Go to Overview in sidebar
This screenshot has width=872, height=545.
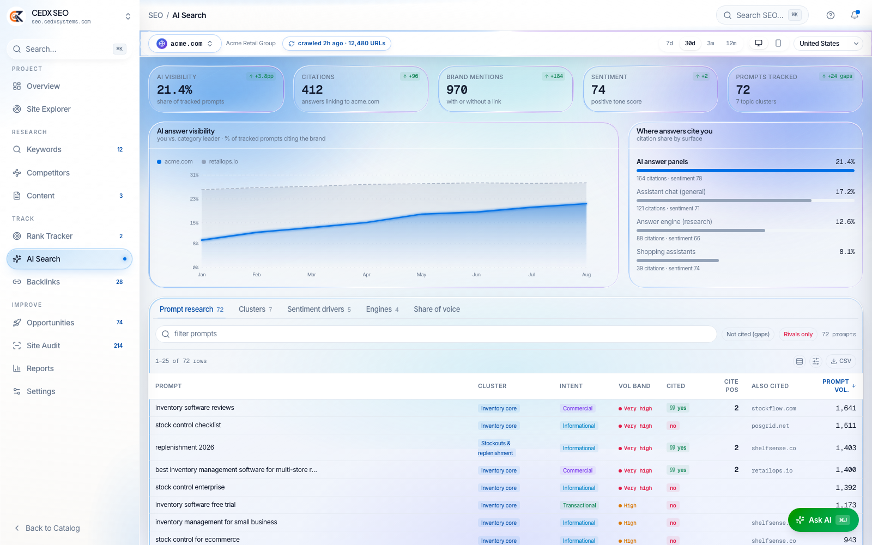tap(69, 86)
